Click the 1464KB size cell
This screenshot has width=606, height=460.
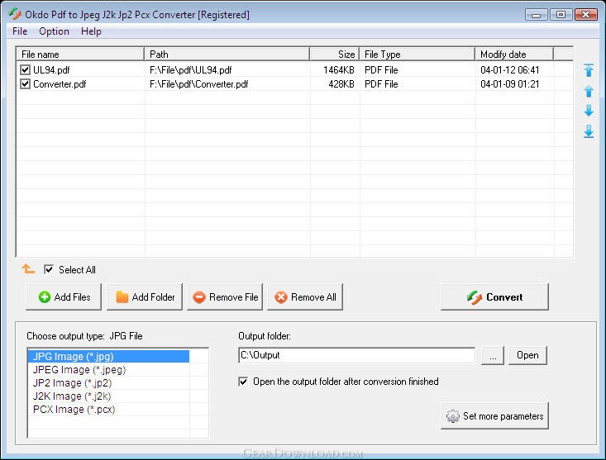pyautogui.click(x=339, y=70)
